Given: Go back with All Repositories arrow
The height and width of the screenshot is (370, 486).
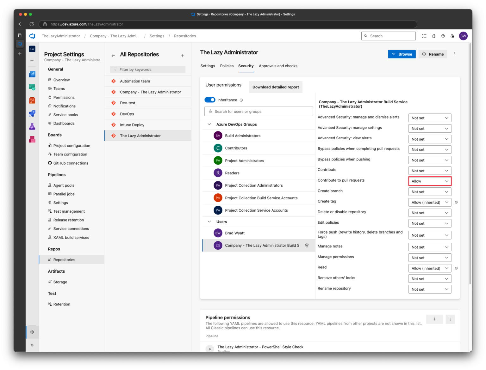Looking at the screenshot, I should click(x=113, y=56).
